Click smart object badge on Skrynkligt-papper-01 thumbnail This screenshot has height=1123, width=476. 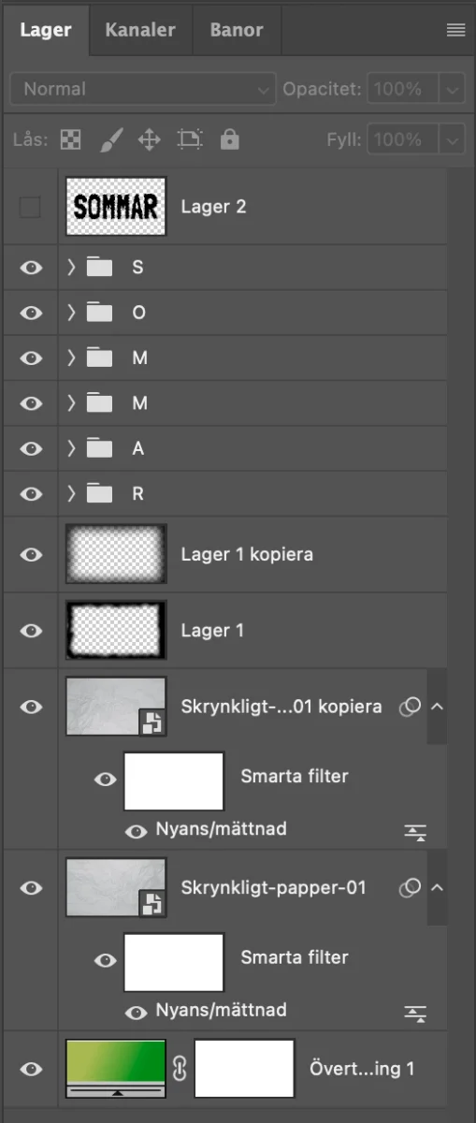coord(152,903)
